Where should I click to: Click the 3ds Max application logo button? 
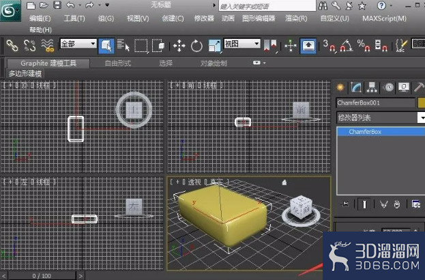10,10
